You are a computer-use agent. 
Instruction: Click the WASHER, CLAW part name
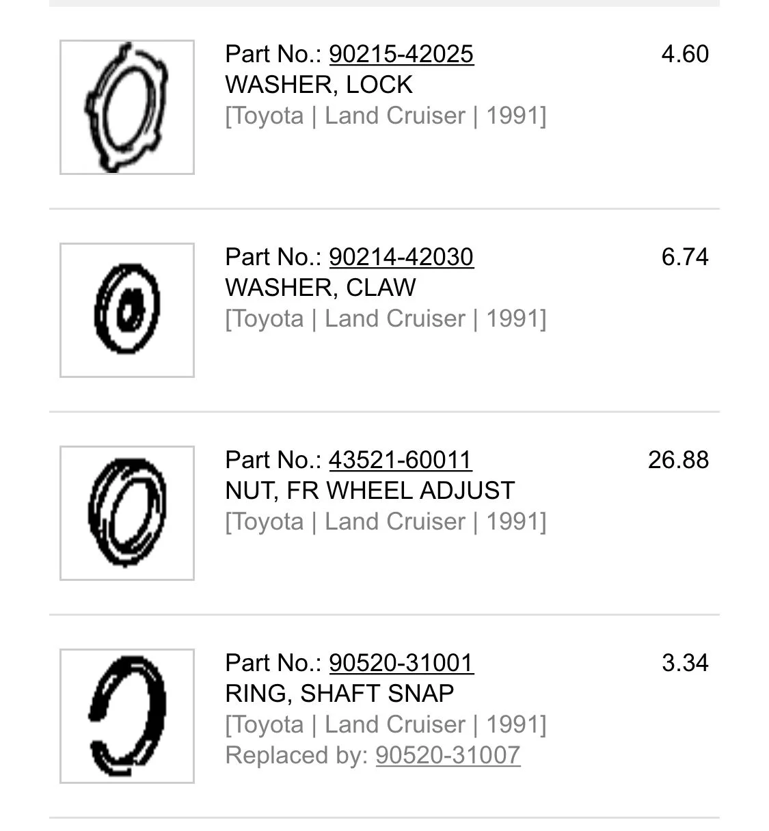point(320,288)
